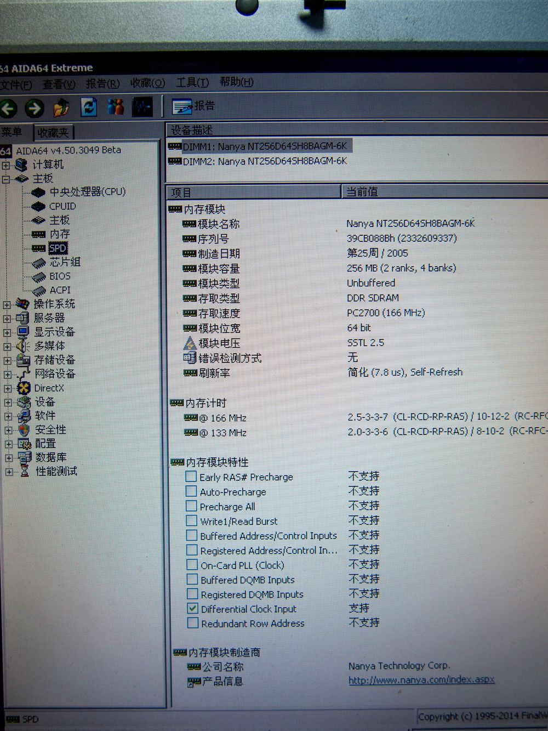Expand the 操作系统 tree node
548x731 pixels.
pos(7,304)
